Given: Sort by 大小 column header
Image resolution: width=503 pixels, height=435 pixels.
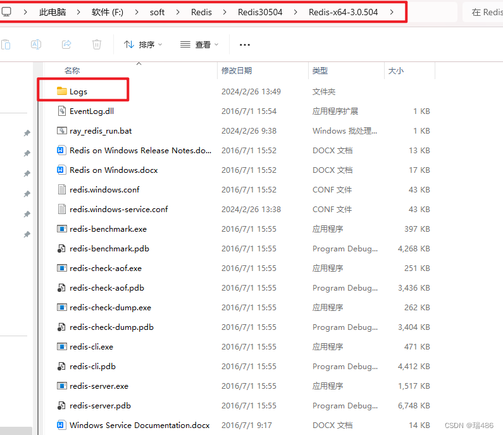Looking at the screenshot, I should pos(396,71).
